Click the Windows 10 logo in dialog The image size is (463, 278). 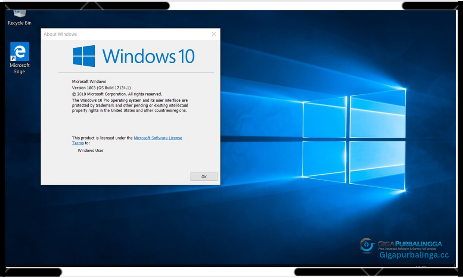[133, 56]
